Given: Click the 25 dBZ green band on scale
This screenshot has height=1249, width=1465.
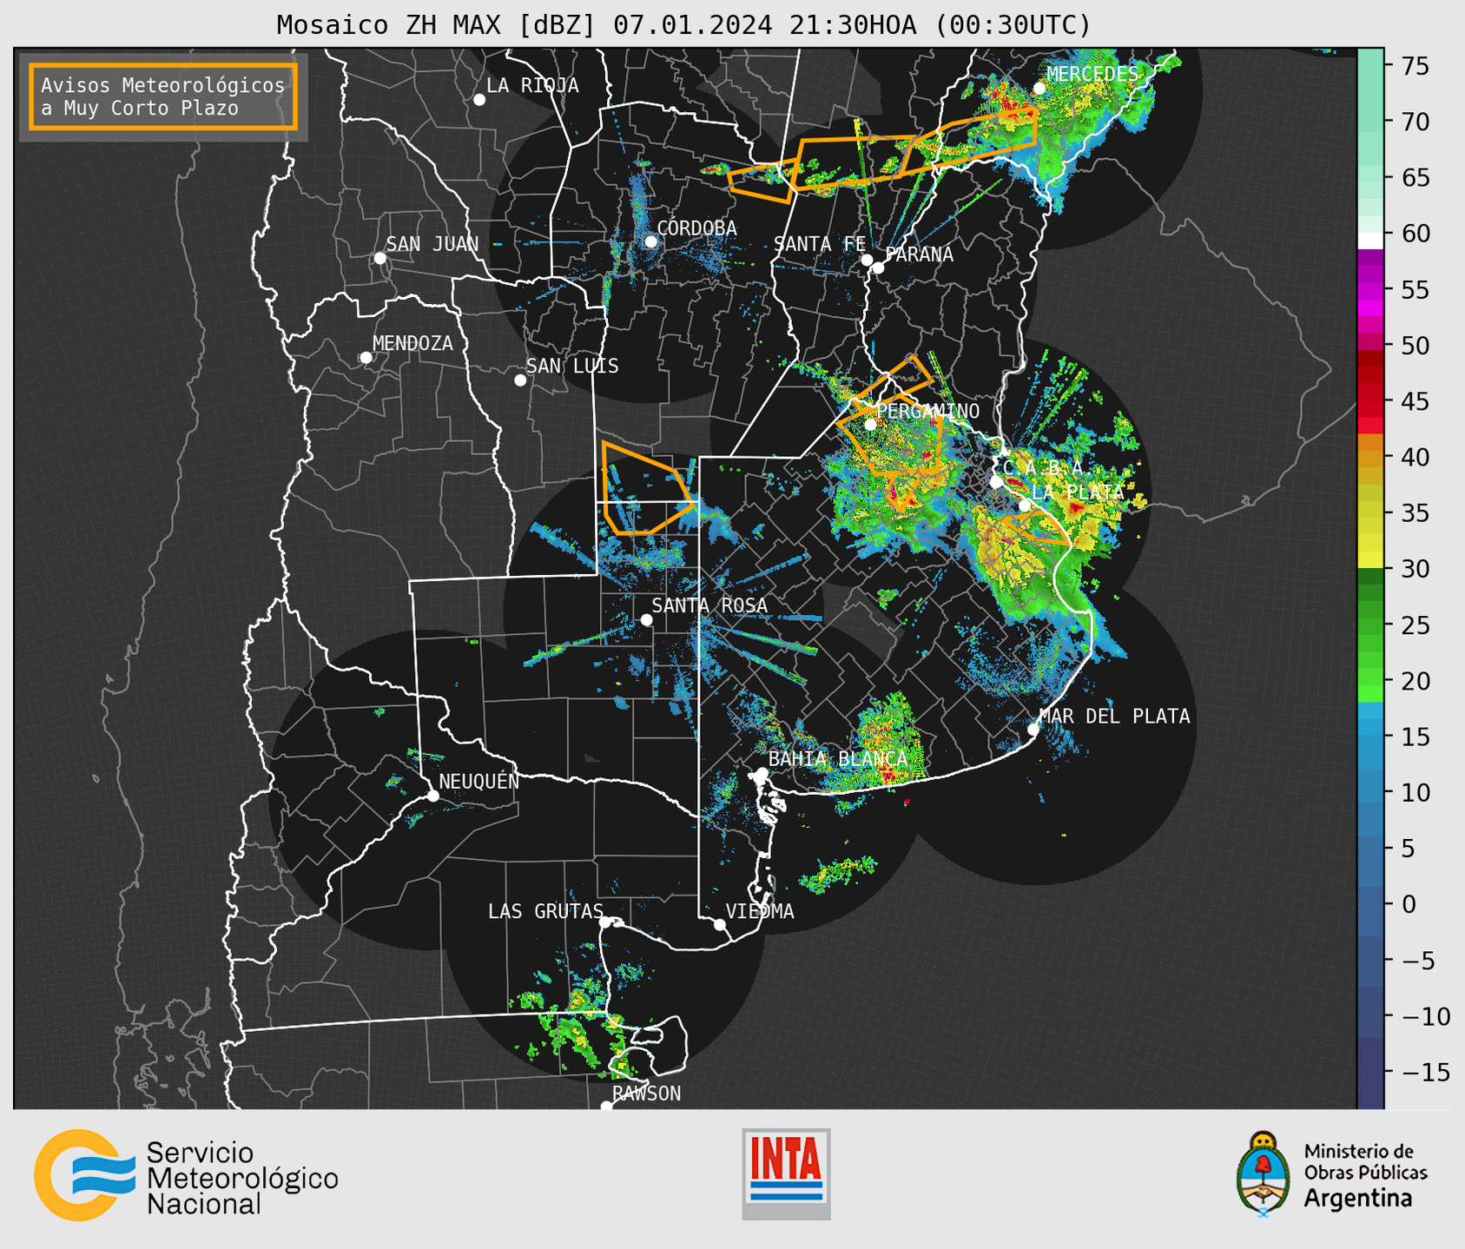Looking at the screenshot, I should point(1370,625).
